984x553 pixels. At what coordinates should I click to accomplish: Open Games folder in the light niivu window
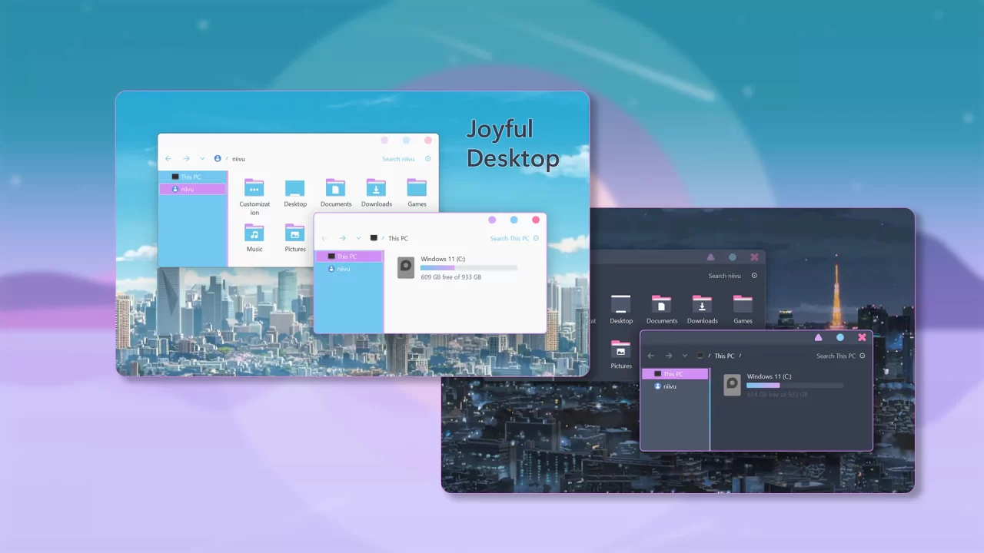pyautogui.click(x=417, y=194)
